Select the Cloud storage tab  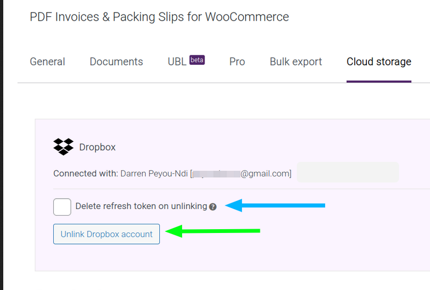coord(379,61)
